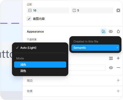Viewport: 123px width, 100px height.
Task: Click the Appearance section heading
Action: 35,32
